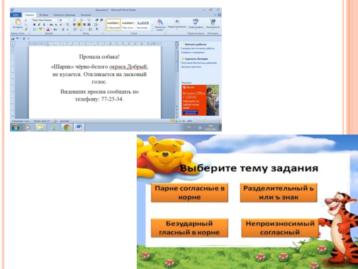Click the yellow text highlight color icon
The height and width of the screenshot is (269, 358).
(41, 29)
